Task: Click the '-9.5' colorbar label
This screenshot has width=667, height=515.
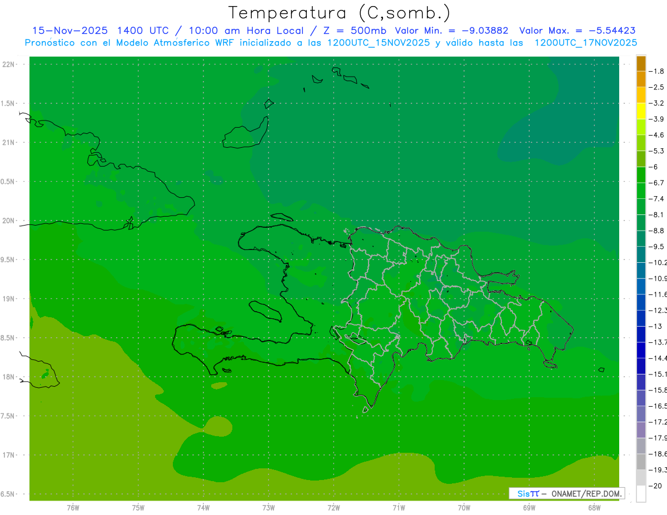Action: [x=656, y=247]
